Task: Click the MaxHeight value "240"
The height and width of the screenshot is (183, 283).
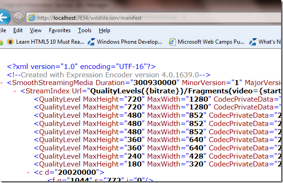Action: 134,156
